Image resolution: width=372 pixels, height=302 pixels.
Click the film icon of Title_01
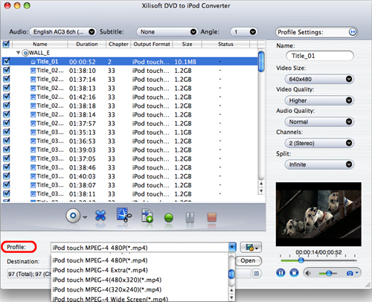(x=33, y=62)
